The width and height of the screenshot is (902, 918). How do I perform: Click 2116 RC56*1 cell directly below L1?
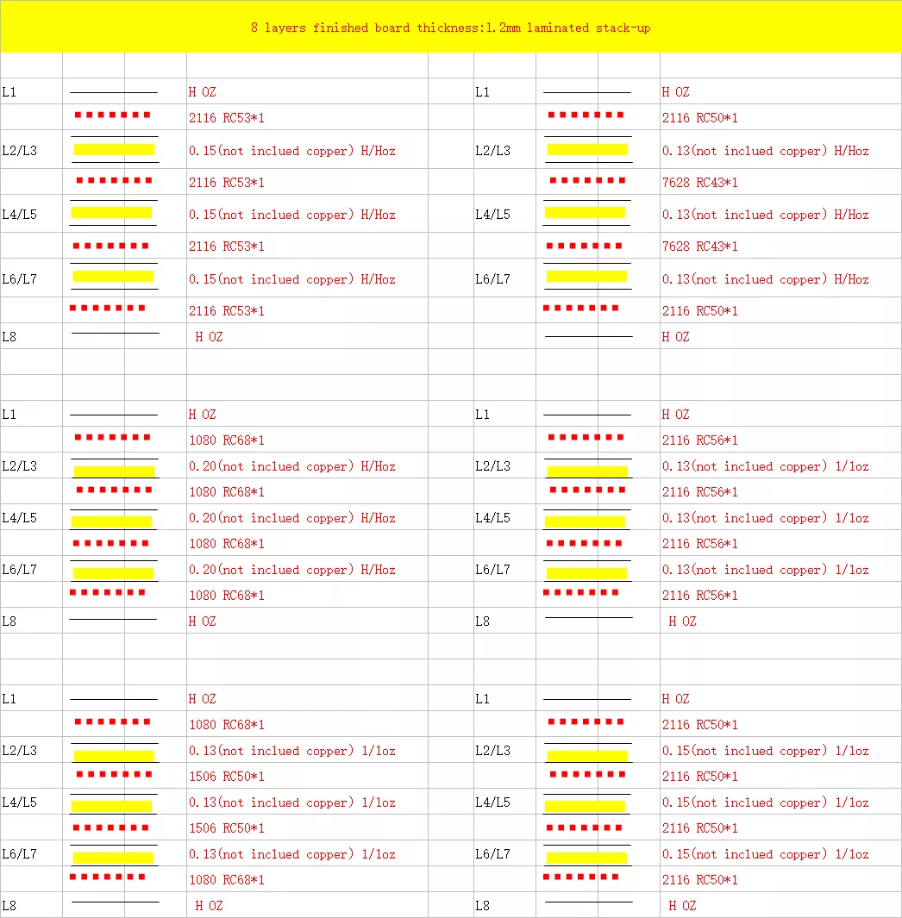pyautogui.click(x=699, y=440)
